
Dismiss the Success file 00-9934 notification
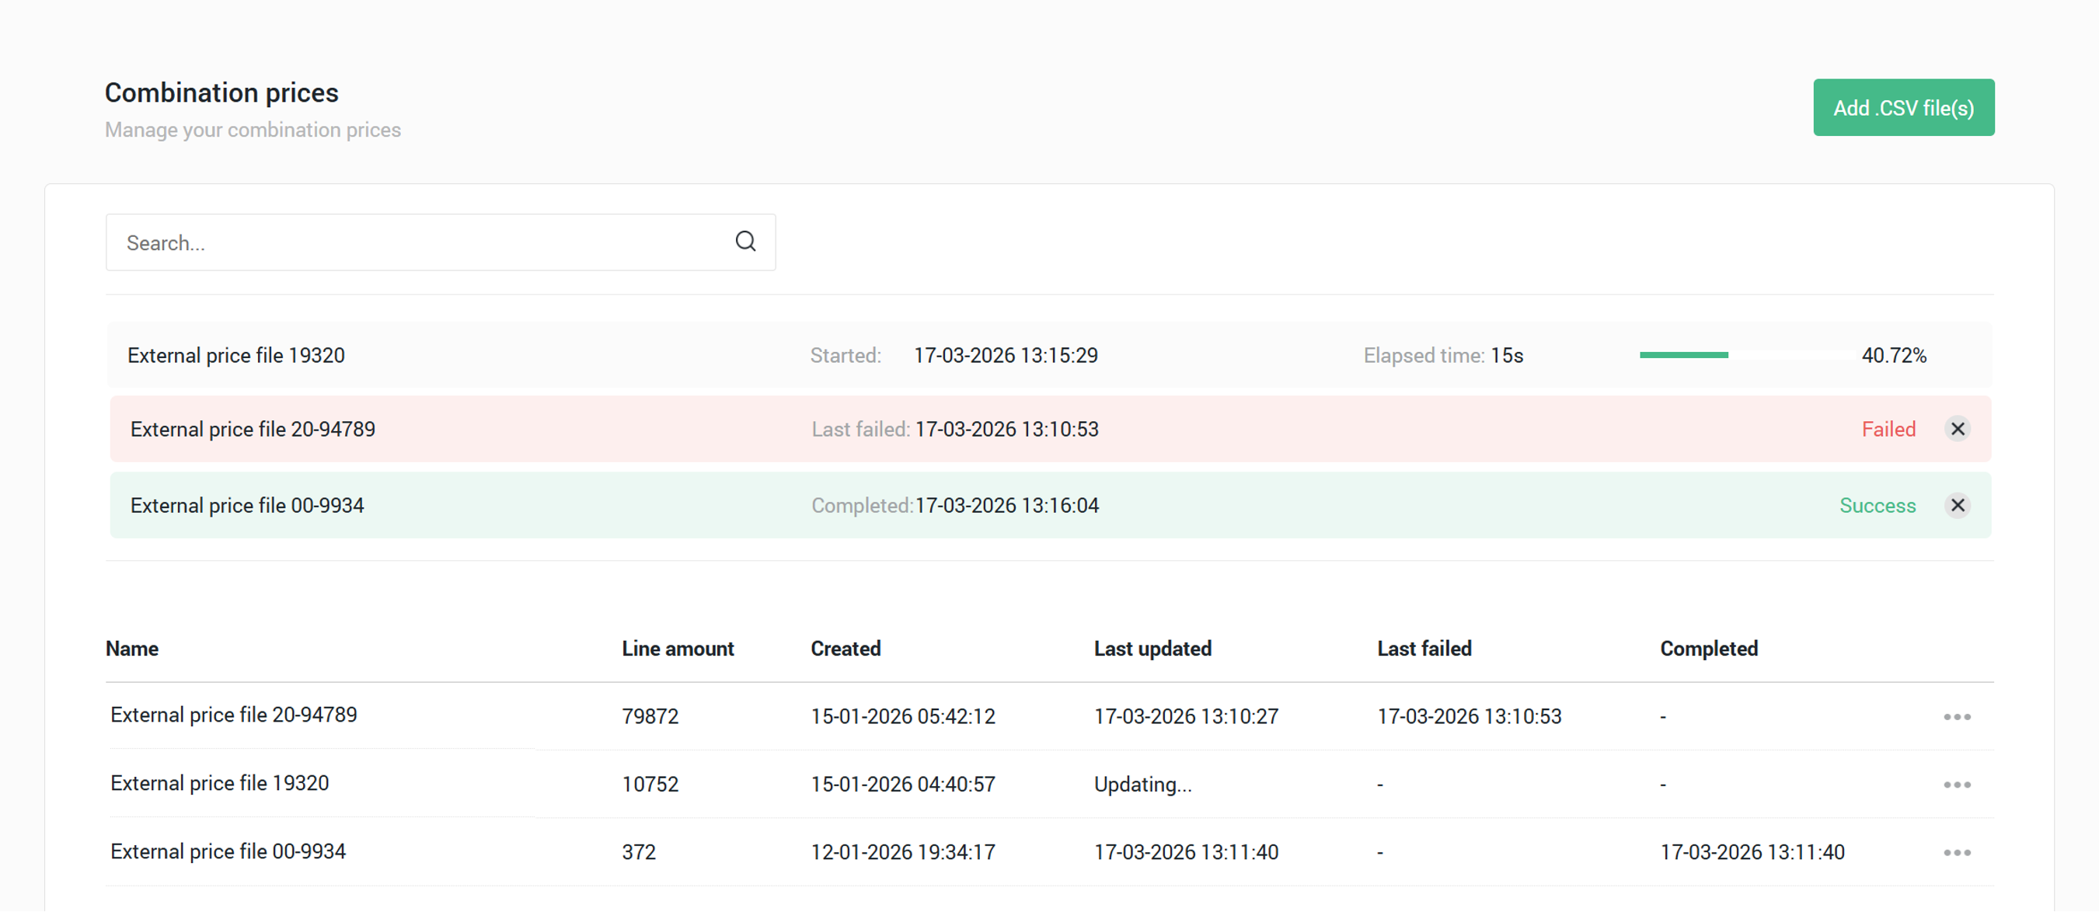tap(1958, 506)
